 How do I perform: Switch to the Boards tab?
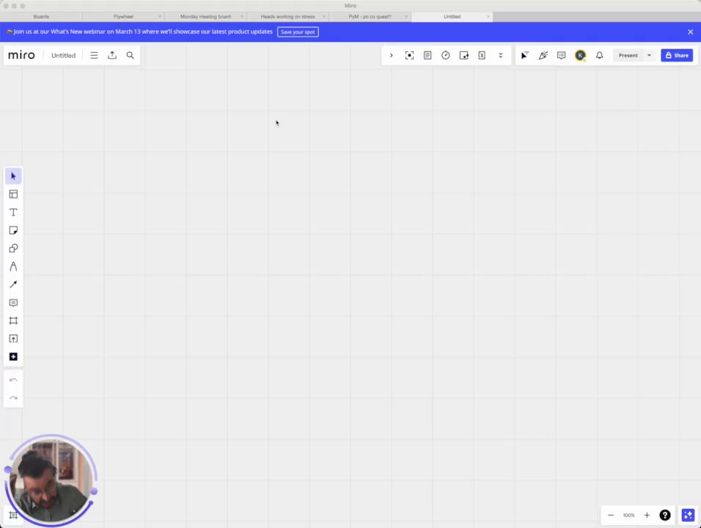pyautogui.click(x=41, y=17)
